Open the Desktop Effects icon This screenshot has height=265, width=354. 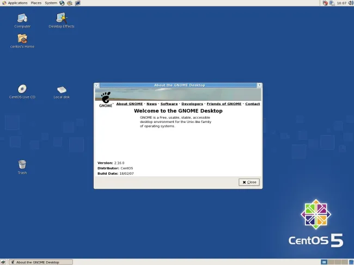point(62,20)
